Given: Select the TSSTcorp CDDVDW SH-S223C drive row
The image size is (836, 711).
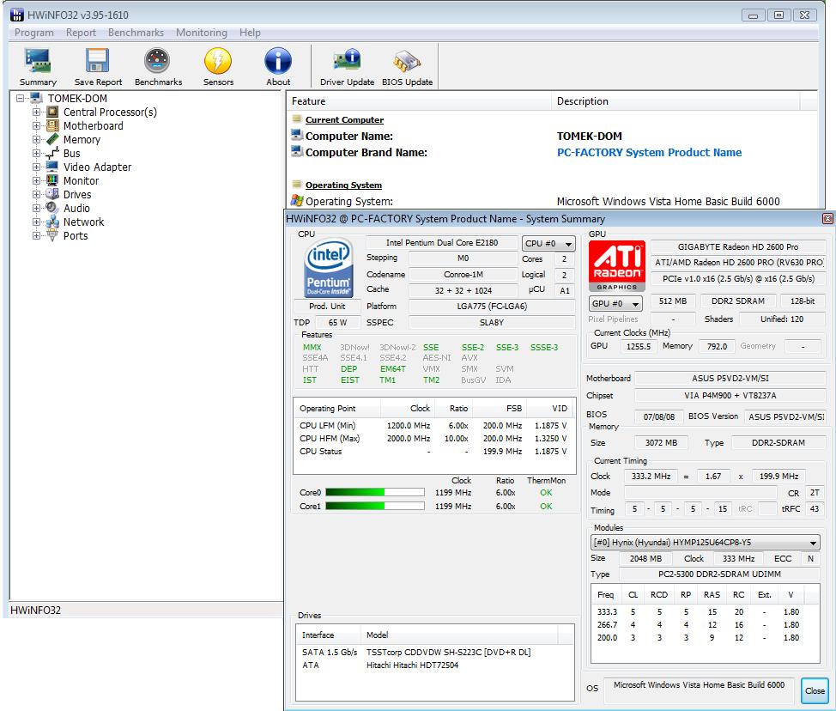Looking at the screenshot, I should (434, 652).
